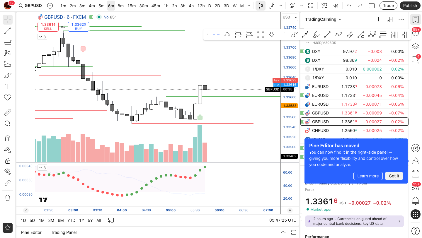Select the zoom in magnifier tool
Viewport: 422px width, 238px height.
[x=8, y=124]
